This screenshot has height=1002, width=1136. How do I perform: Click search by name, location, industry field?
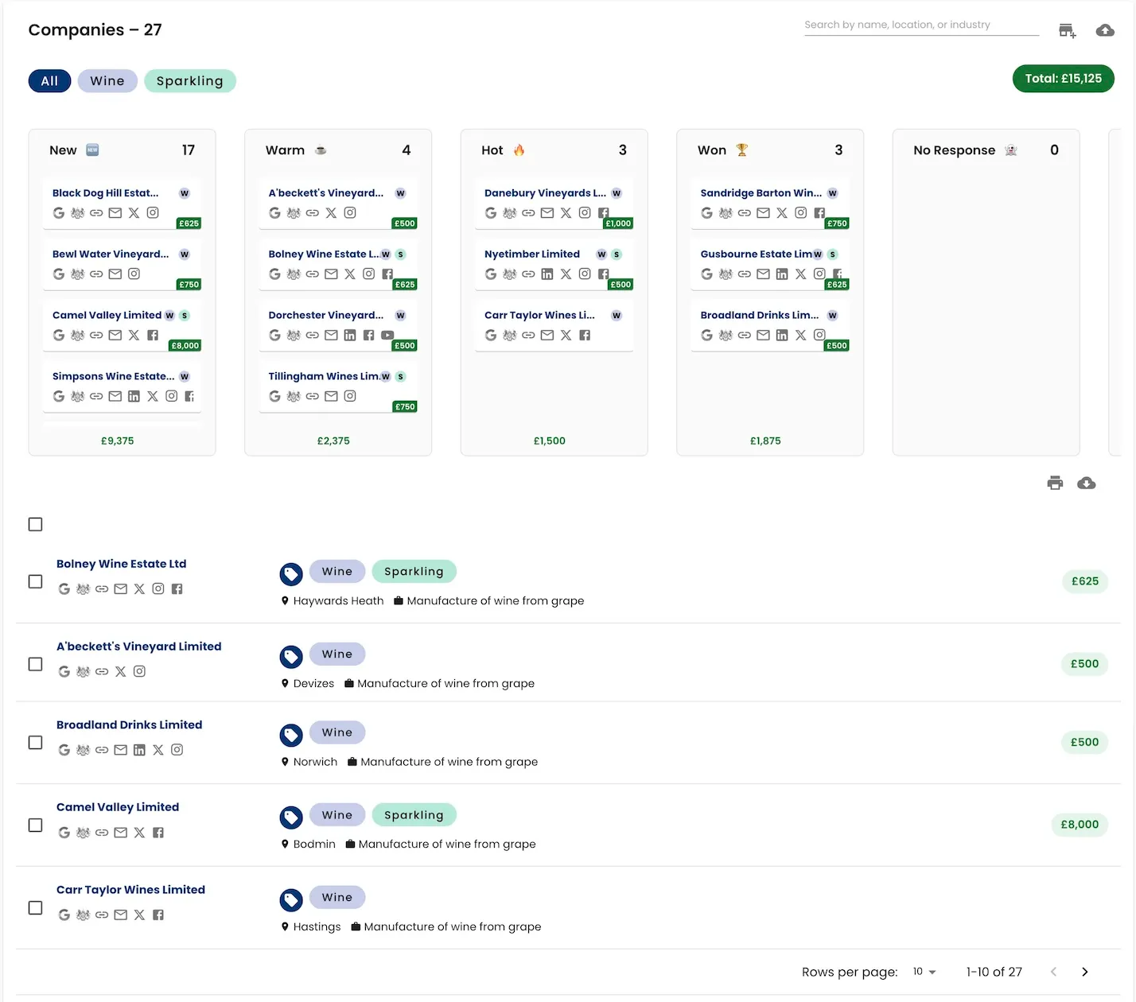(922, 25)
